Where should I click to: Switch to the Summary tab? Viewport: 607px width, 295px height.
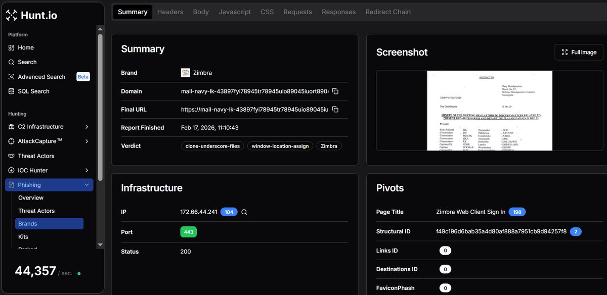click(x=133, y=12)
